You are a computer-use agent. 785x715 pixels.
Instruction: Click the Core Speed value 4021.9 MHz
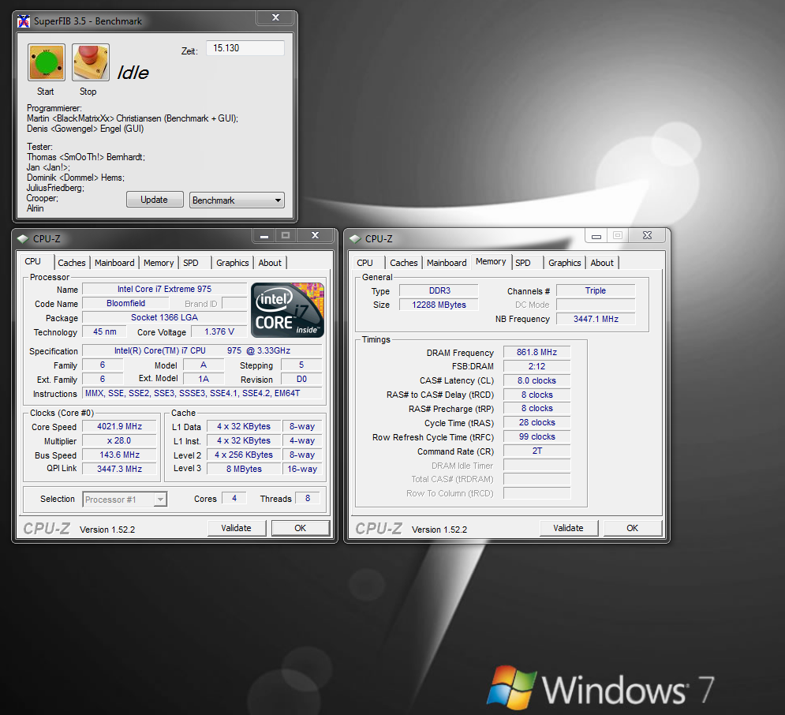120,427
